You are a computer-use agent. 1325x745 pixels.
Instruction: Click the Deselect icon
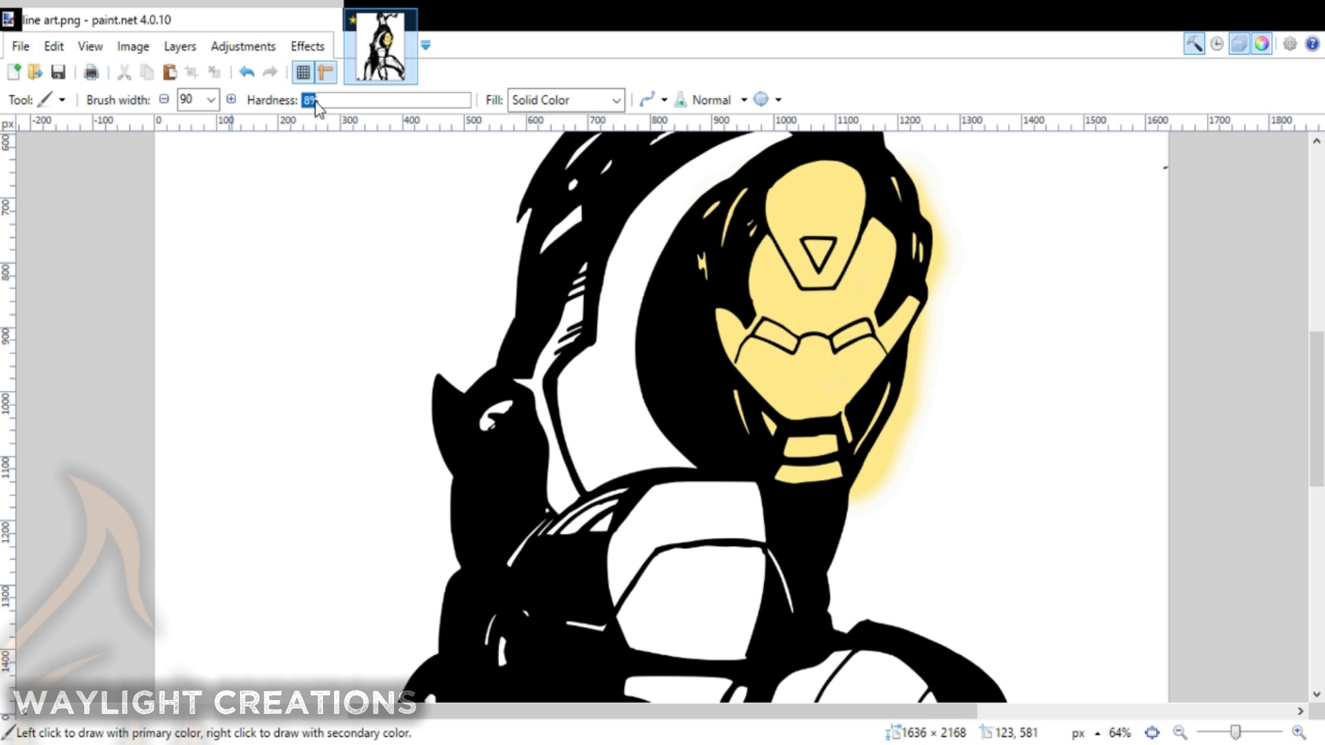click(x=215, y=72)
